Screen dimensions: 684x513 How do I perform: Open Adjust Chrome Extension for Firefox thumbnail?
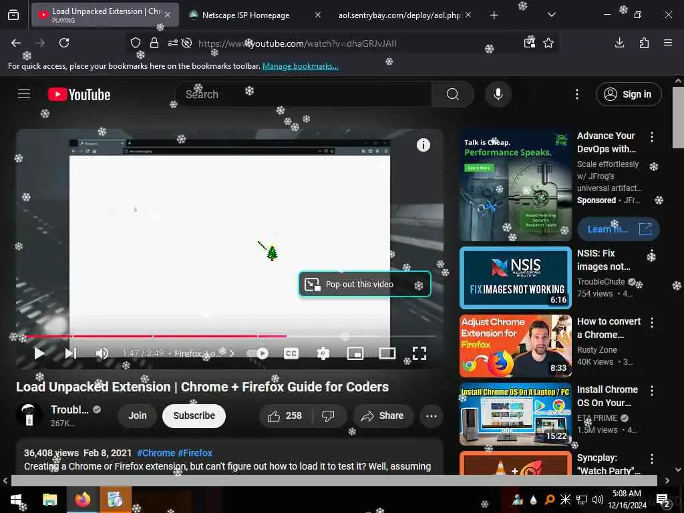[515, 346]
